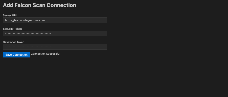Screen dimensions: 228x97
Task: Submit the form with the blue Save button
Action: pyautogui.click(x=16, y=55)
